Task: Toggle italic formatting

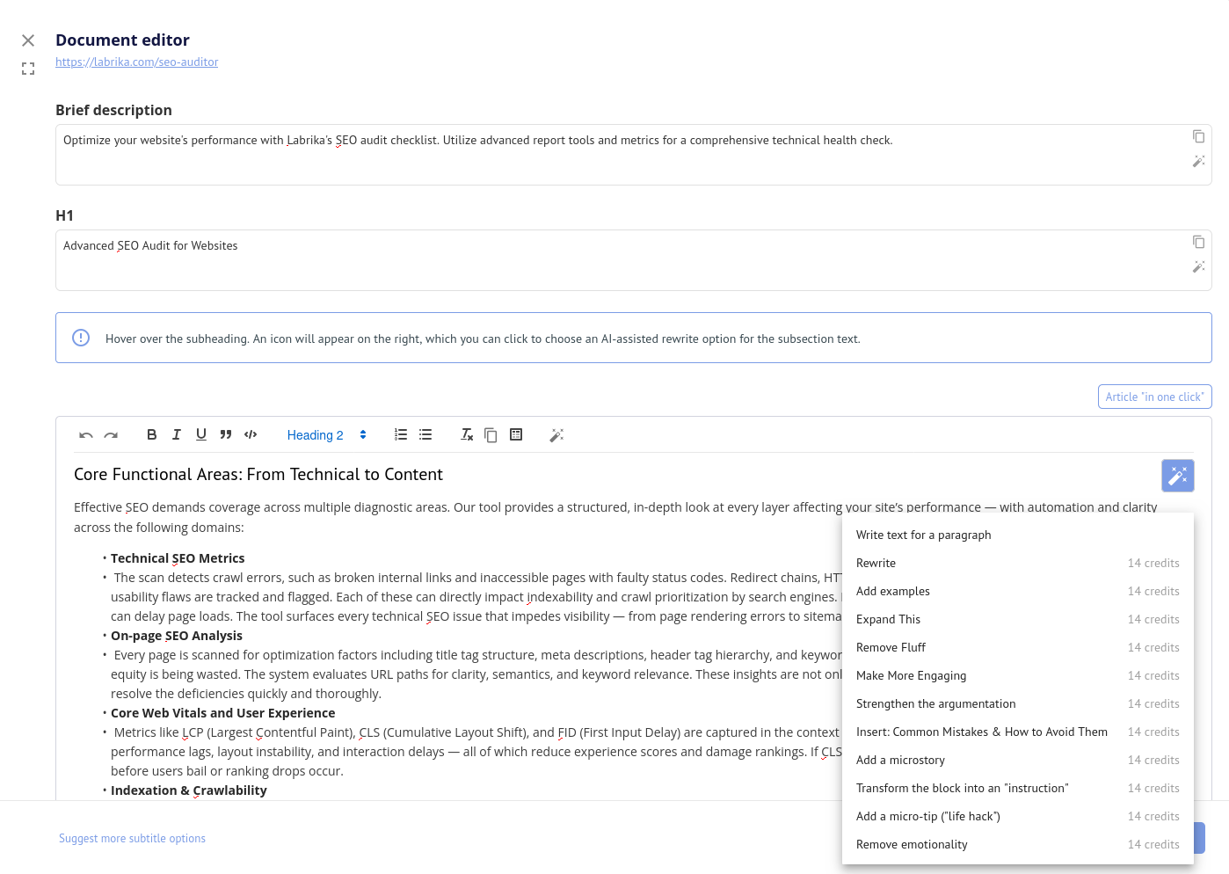Action: (x=177, y=434)
